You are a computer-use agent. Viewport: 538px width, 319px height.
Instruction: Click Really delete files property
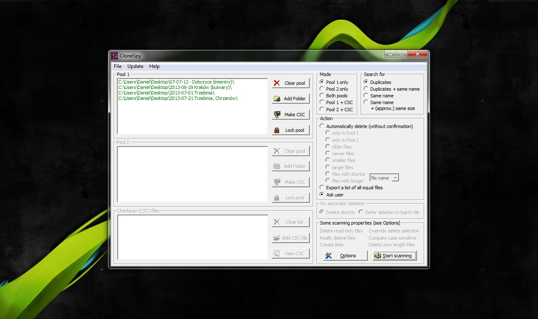338,238
